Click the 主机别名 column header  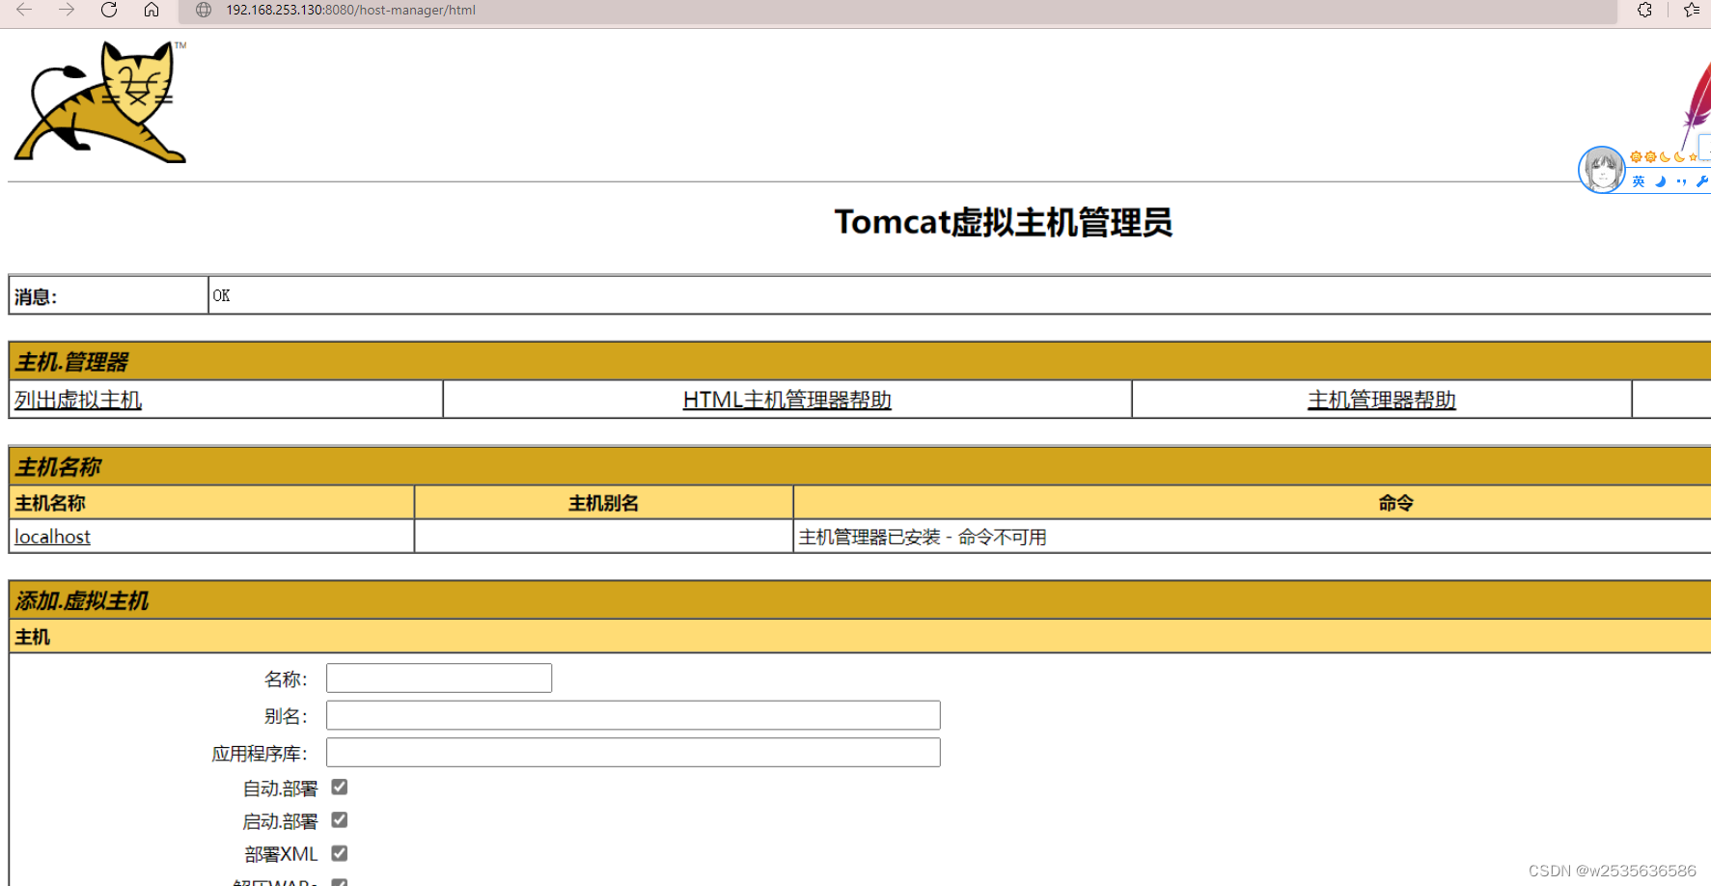(603, 503)
